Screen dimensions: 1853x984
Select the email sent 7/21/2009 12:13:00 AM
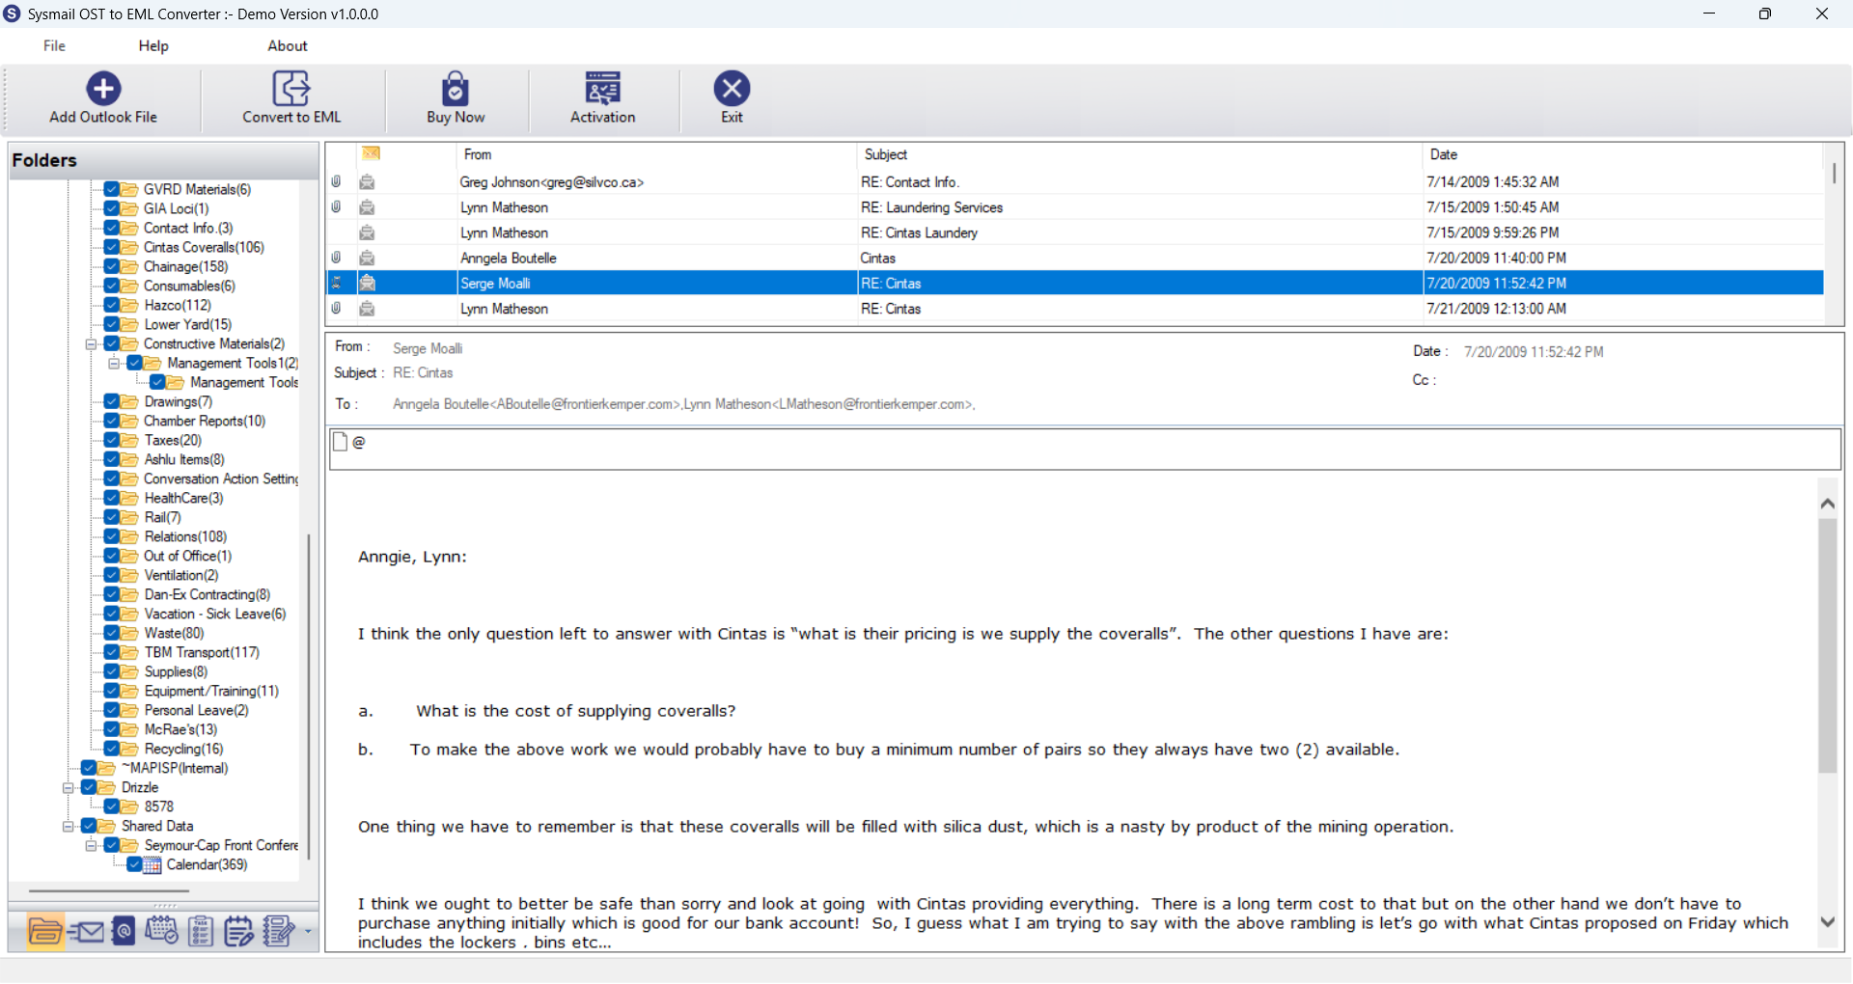tap(1075, 309)
